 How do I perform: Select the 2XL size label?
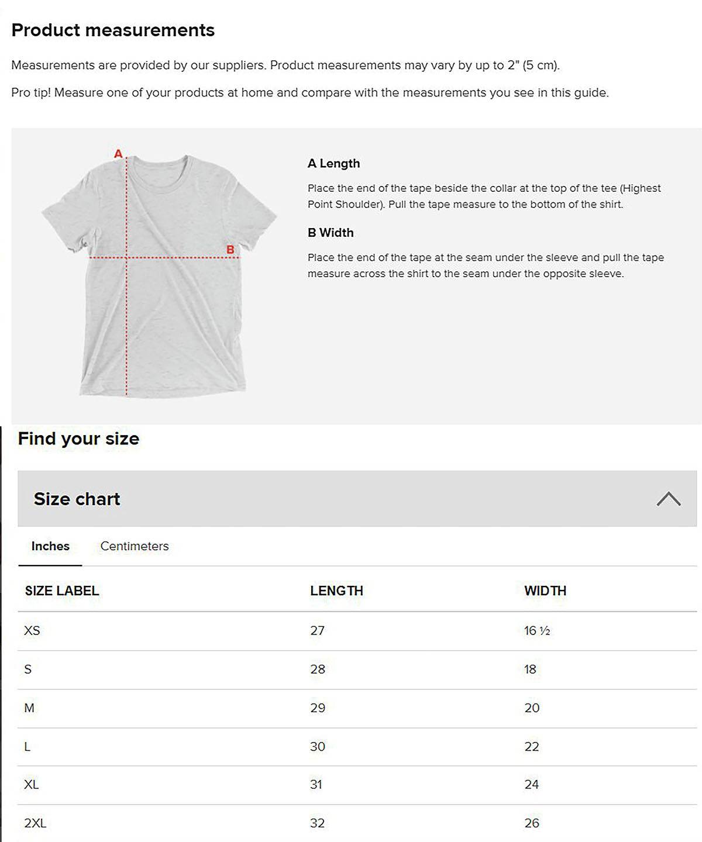click(x=35, y=823)
